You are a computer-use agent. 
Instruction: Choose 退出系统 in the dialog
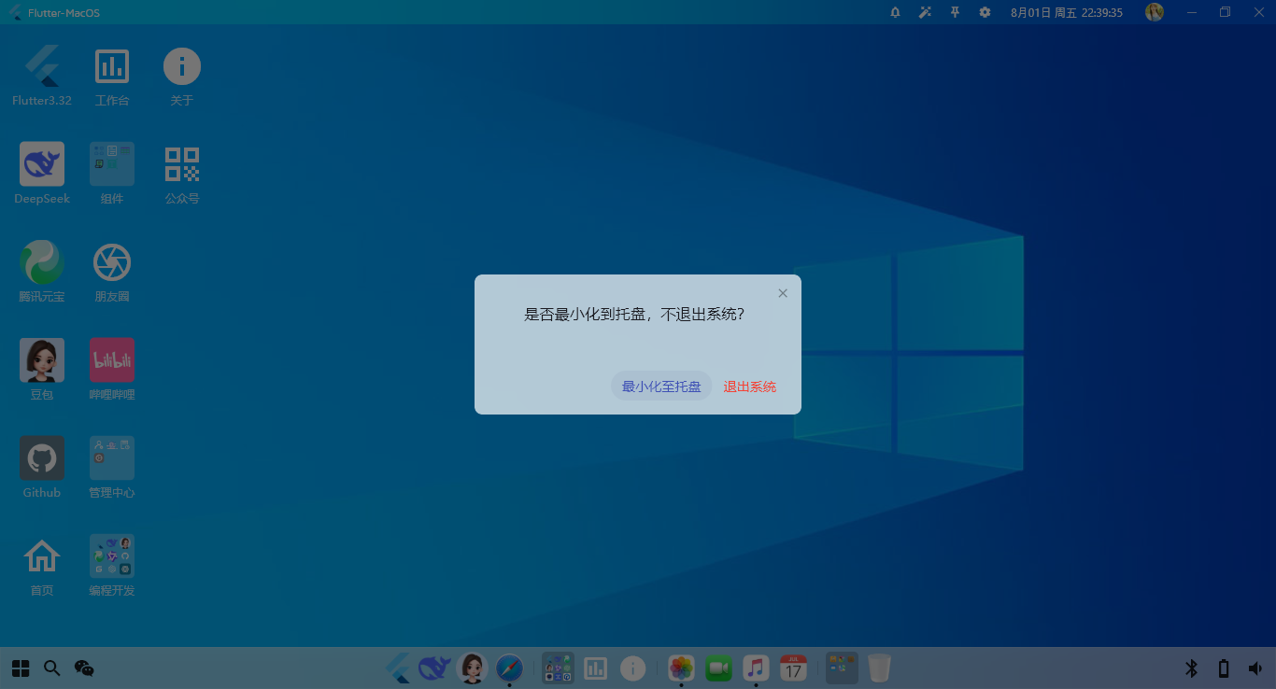[749, 387]
